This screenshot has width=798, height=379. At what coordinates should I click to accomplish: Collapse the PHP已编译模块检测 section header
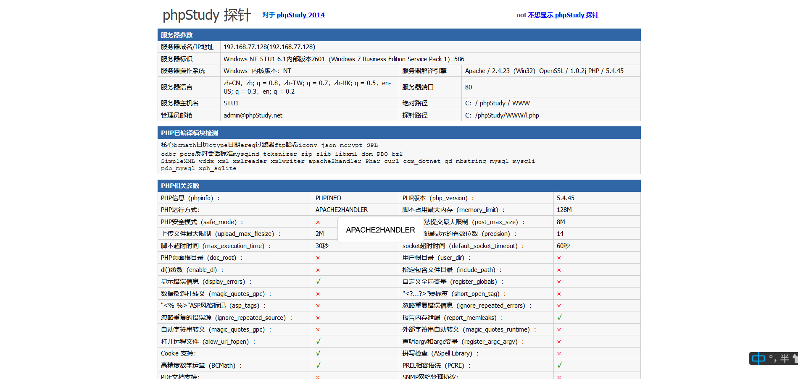[190, 133]
